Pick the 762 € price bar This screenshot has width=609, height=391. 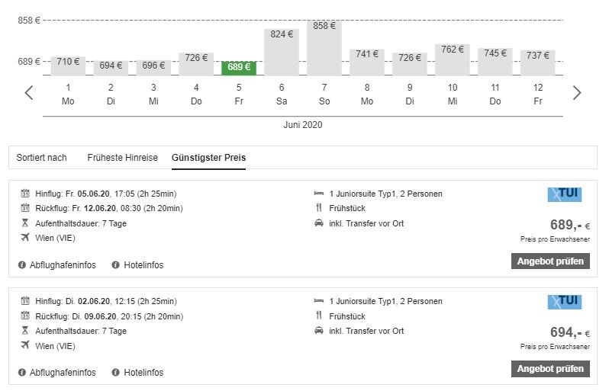pos(453,59)
